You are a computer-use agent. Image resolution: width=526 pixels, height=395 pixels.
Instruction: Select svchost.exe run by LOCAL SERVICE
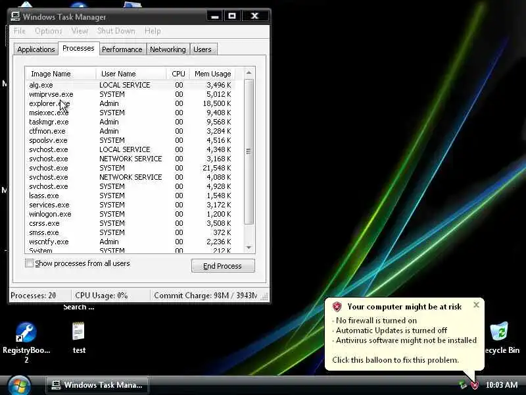coord(130,149)
